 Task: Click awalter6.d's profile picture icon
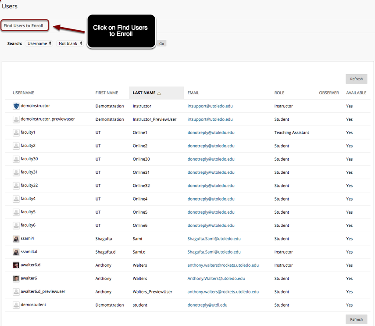coord(16,265)
